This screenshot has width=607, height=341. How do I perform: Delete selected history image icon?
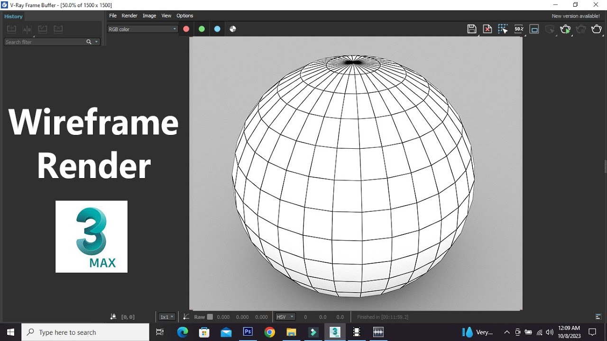tap(58, 29)
